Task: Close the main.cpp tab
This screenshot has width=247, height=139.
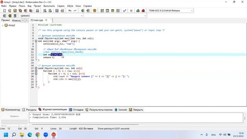Action: point(46,20)
